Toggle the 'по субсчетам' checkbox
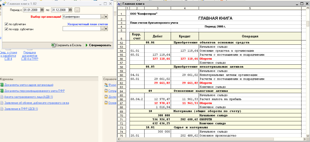The height and width of the screenshot is (142, 310). pyautogui.click(x=6, y=24)
